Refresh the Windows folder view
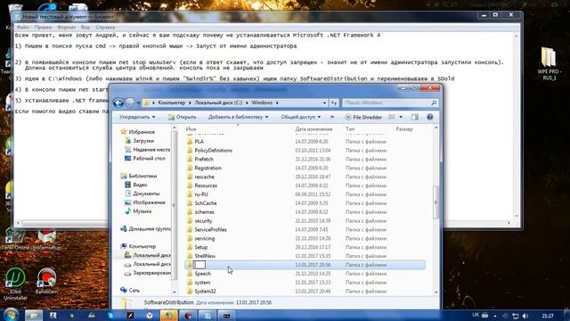The height and width of the screenshot is (321, 570). 334,103
